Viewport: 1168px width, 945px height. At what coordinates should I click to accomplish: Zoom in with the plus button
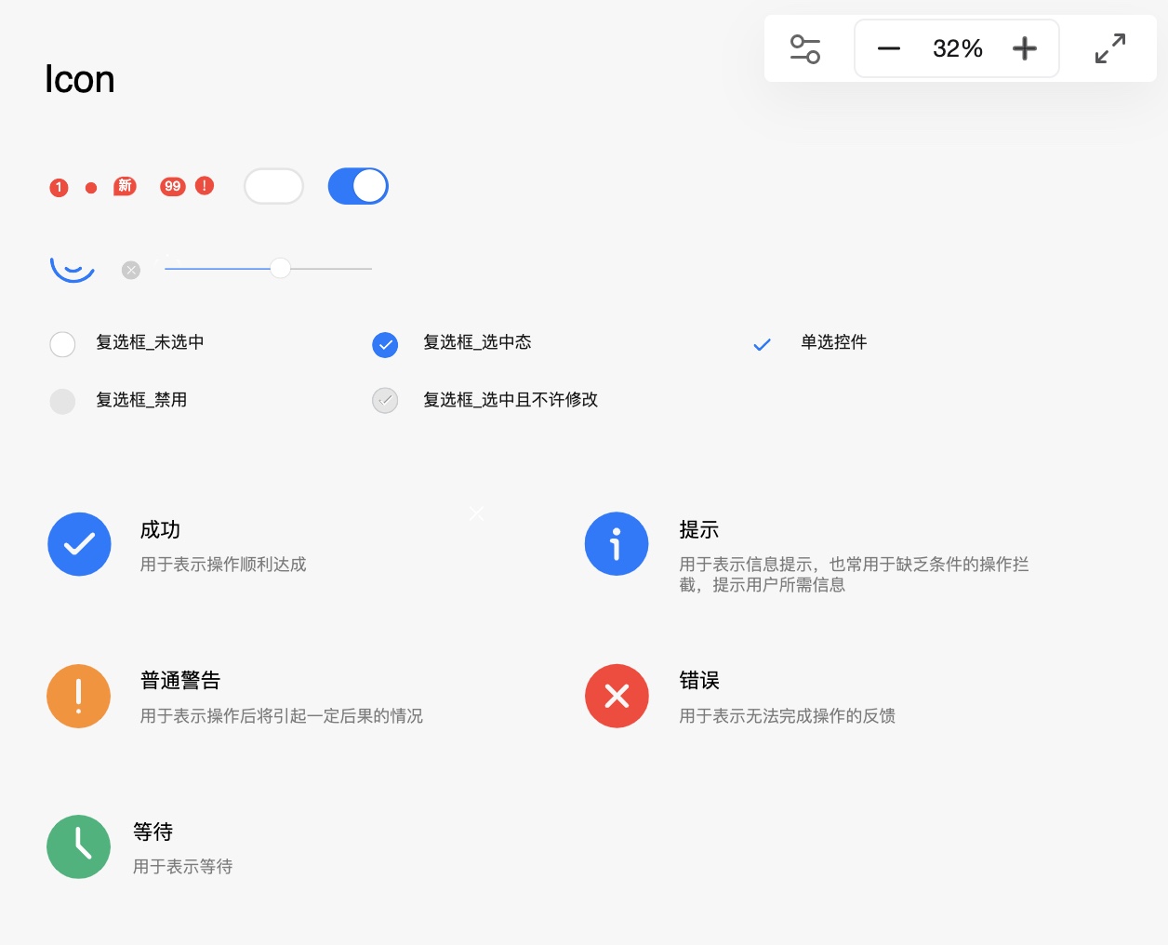[x=1025, y=48]
